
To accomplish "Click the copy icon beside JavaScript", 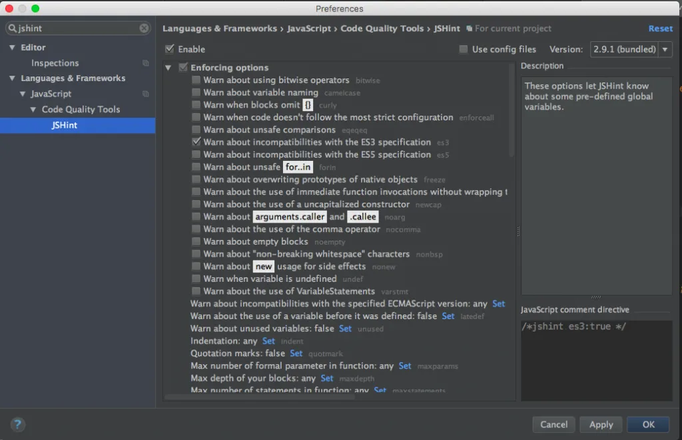I will 146,94.
